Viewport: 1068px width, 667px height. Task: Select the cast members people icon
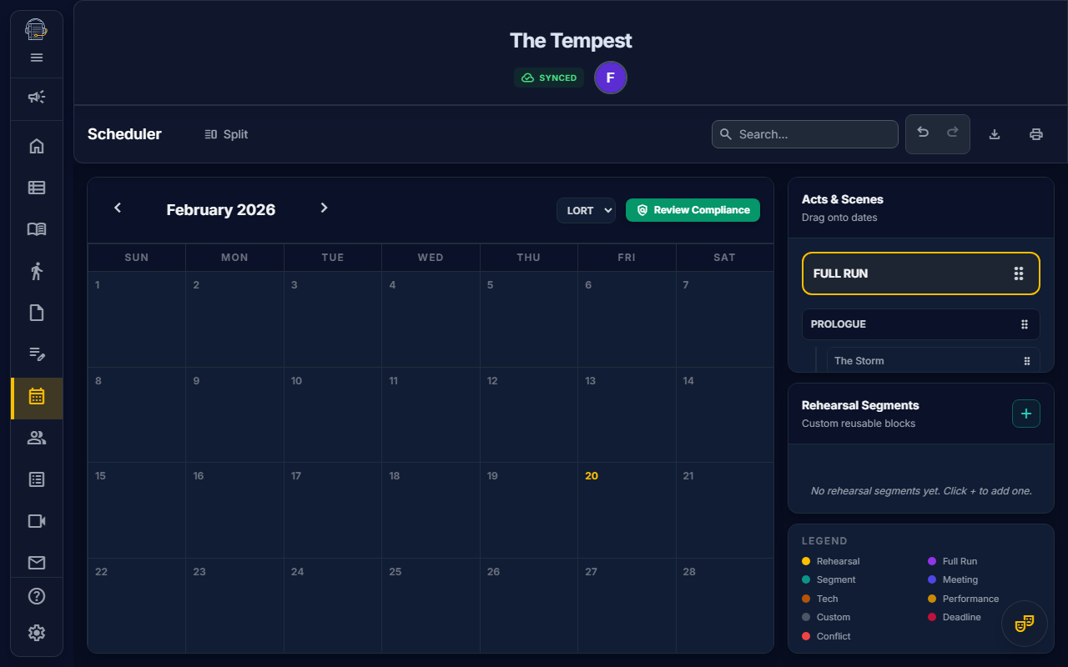click(x=36, y=437)
